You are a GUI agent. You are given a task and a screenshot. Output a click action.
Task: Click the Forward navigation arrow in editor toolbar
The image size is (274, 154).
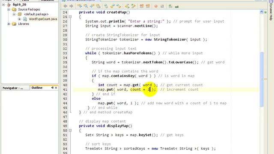point(71,6)
